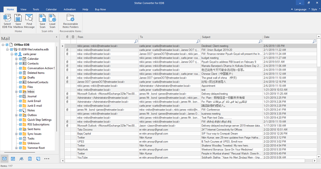Open Tools ribbon tab

(x=36, y=10)
